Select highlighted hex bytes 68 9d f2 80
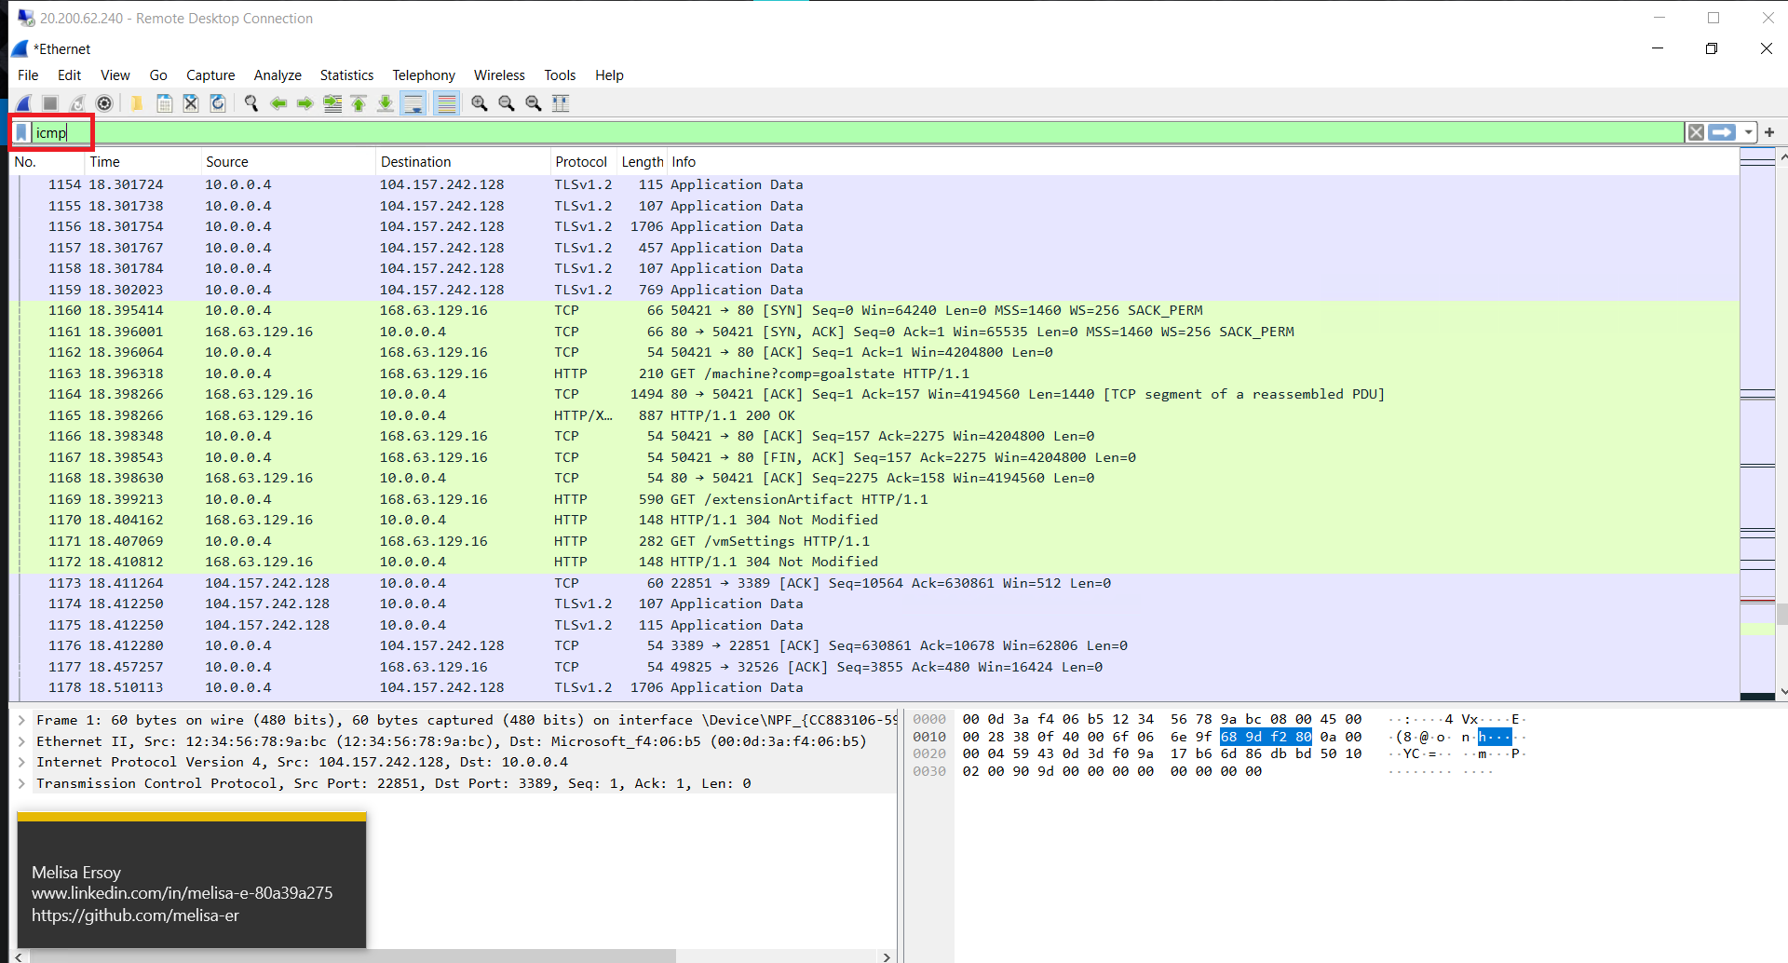This screenshot has height=963, width=1788. coord(1266,737)
